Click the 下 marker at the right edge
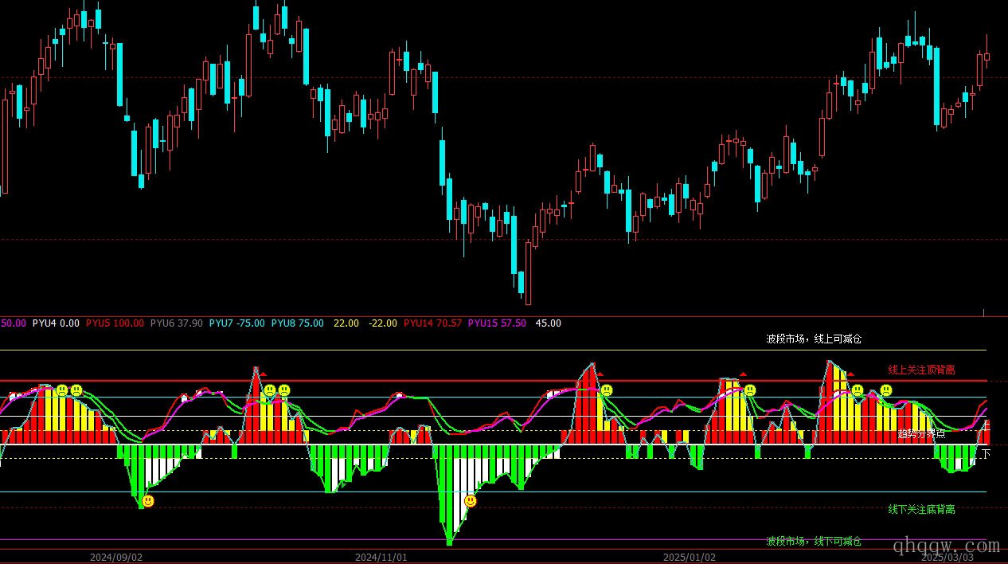Viewport: 1008px width, 564px height. click(x=987, y=453)
